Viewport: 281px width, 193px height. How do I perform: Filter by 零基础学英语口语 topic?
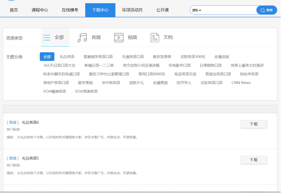(98, 57)
